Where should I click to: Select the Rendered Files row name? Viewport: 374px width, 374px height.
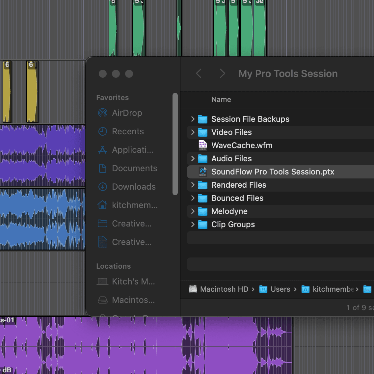tap(239, 185)
